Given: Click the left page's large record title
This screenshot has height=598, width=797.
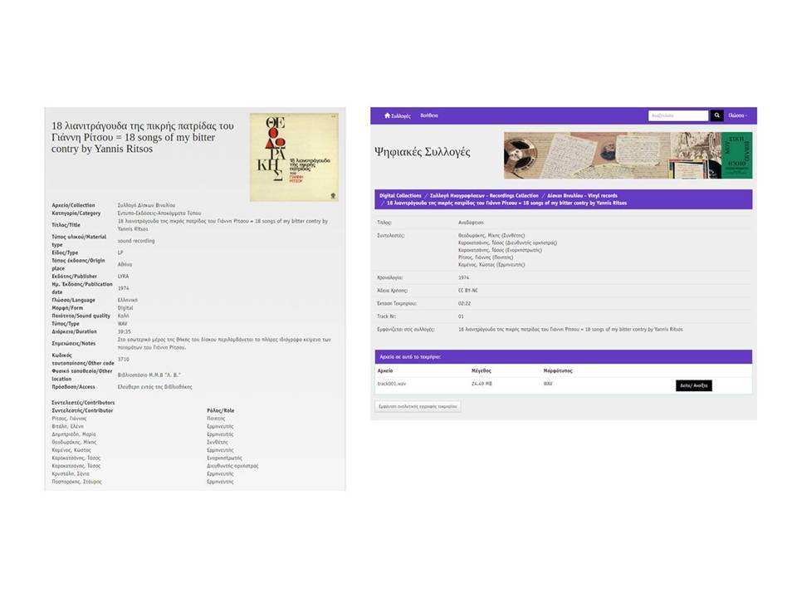Looking at the screenshot, I should pyautogui.click(x=142, y=137).
